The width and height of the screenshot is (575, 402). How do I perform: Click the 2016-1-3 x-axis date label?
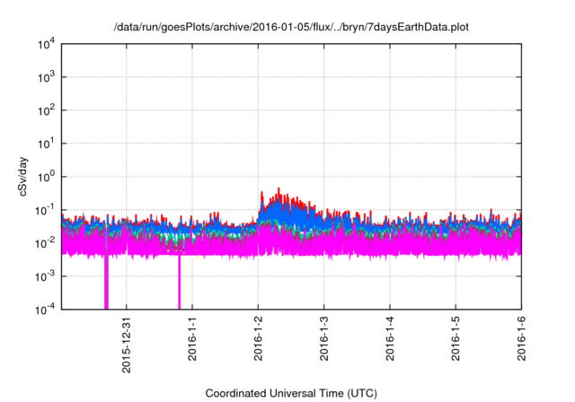point(323,339)
